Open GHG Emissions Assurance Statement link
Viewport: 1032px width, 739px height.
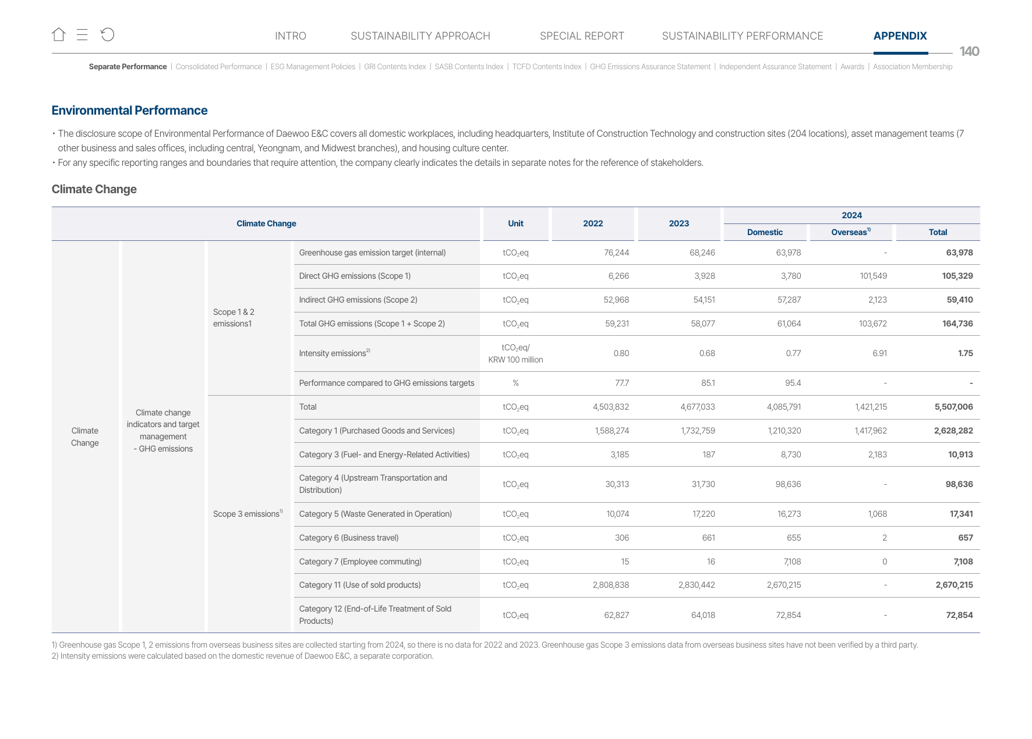(x=651, y=67)
